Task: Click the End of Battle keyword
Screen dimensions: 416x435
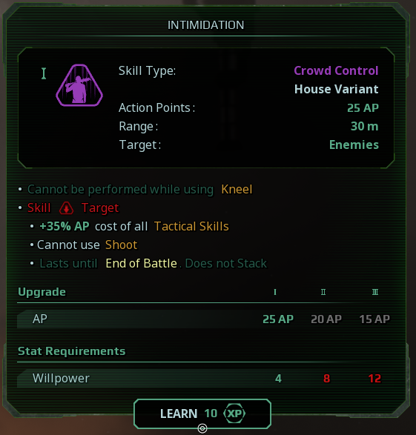Action: 141,264
